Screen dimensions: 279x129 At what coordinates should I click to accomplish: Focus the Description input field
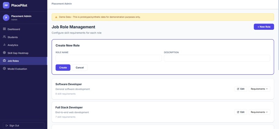(217, 58)
